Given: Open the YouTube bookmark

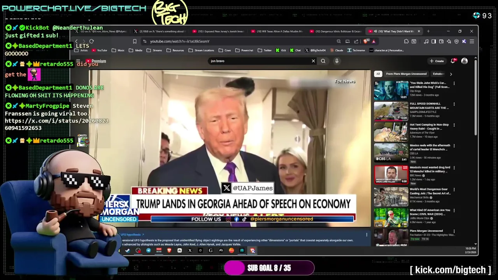Looking at the screenshot, I should tap(99, 50).
